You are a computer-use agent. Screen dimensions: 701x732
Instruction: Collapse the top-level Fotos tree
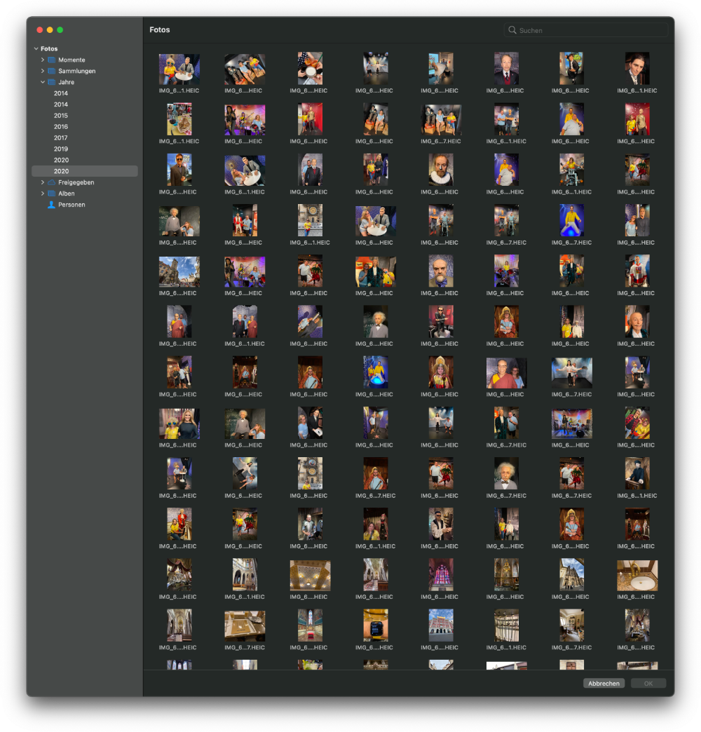(x=36, y=49)
